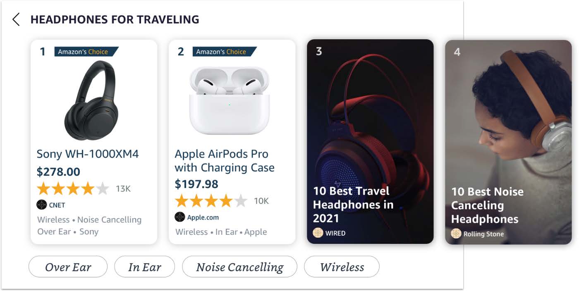Open the 10 Best Travel Headphones article

353,205
